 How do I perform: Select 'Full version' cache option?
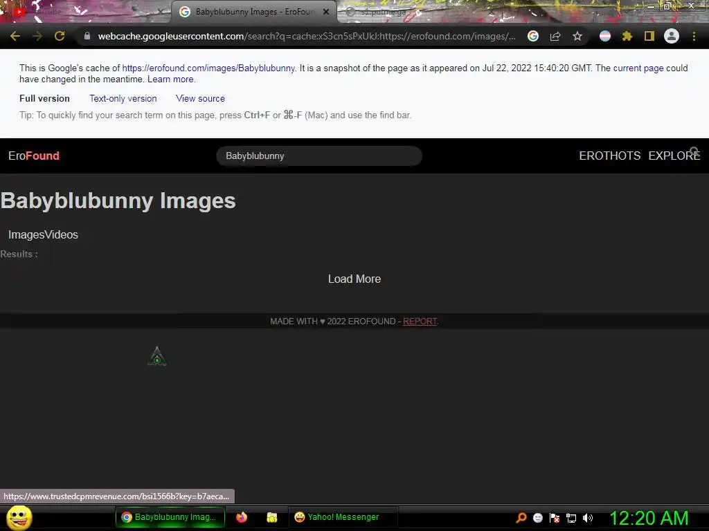pyautogui.click(x=44, y=98)
